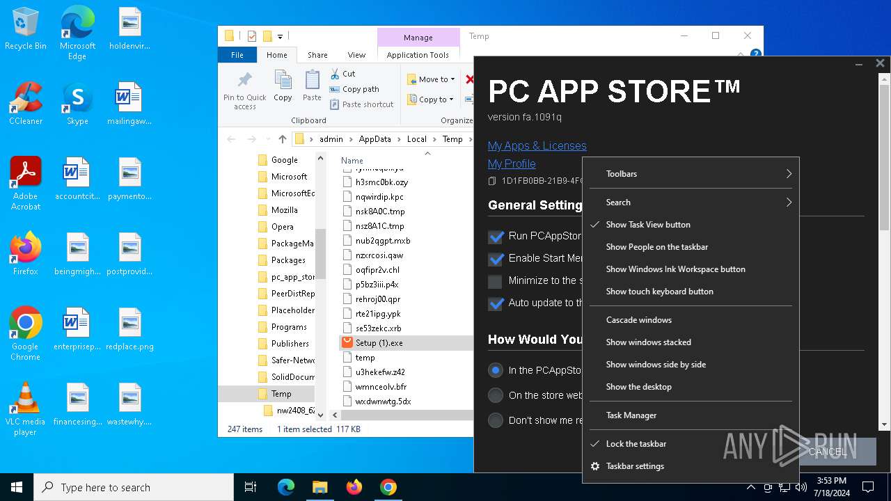Open Taskbar settings from the context menu
The height and width of the screenshot is (501, 891).
(x=691, y=466)
